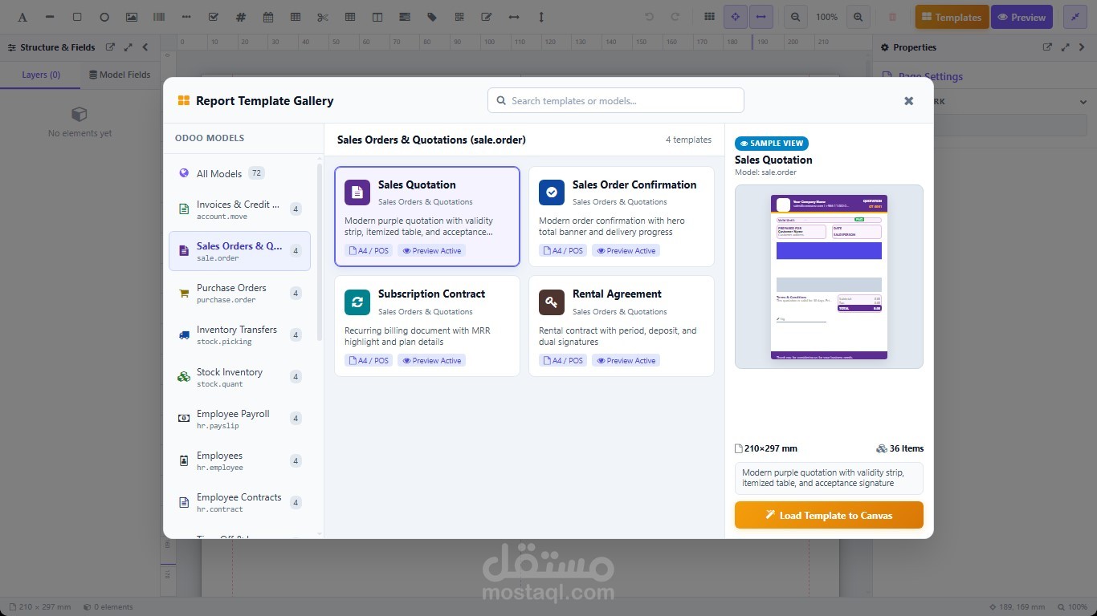The height and width of the screenshot is (616, 1097).
Task: Click Load Template to Canvas button
Action: pyautogui.click(x=829, y=515)
